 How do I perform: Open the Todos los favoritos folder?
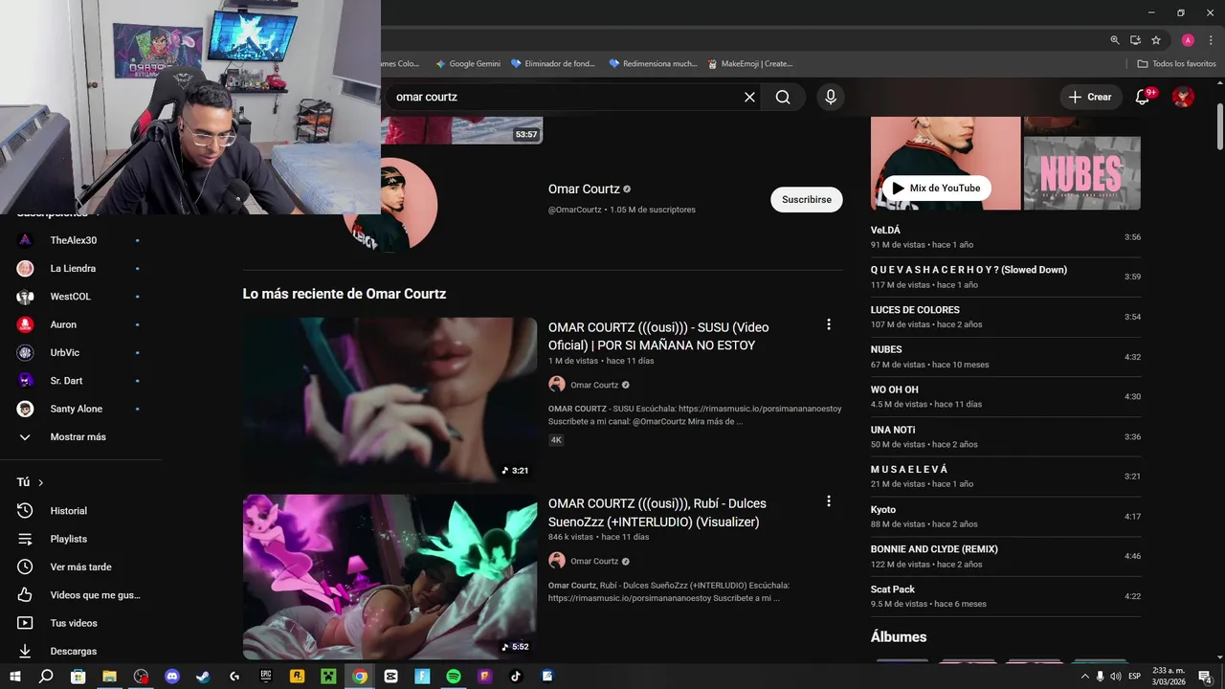point(1176,63)
